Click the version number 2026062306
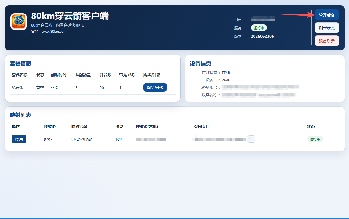The image size is (349, 219). 262,36
